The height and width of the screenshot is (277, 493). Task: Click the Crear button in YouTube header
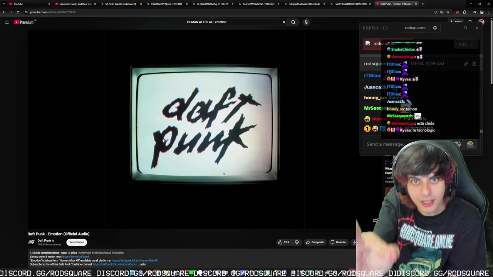[x=456, y=22]
